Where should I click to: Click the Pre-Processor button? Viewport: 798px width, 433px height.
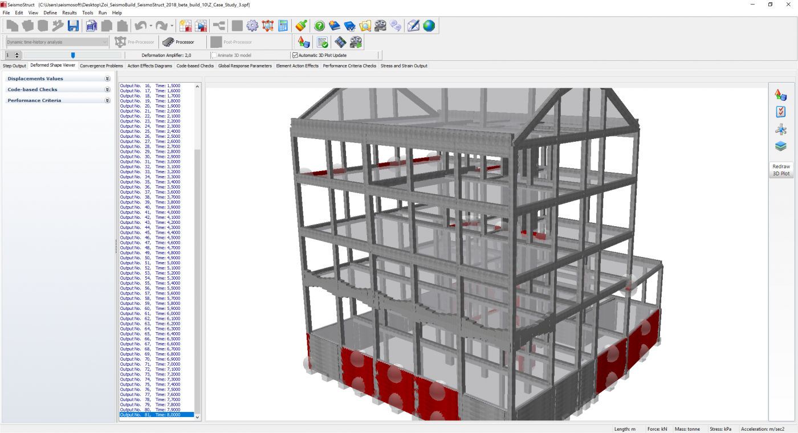135,42
